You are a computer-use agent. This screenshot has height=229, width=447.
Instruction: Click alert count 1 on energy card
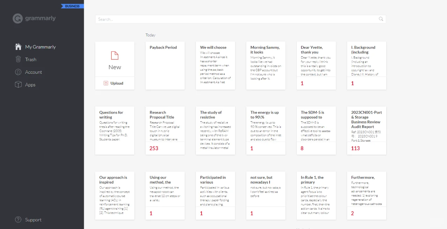click(x=252, y=148)
